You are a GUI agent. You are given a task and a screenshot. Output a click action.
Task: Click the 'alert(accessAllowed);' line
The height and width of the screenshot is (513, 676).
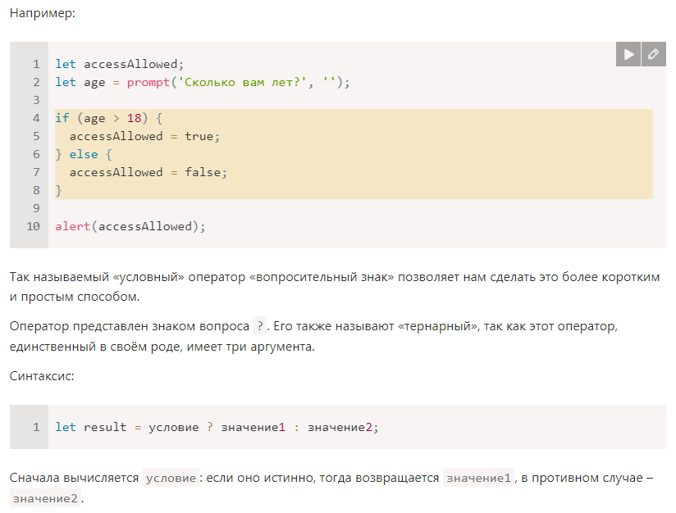pyautogui.click(x=130, y=226)
